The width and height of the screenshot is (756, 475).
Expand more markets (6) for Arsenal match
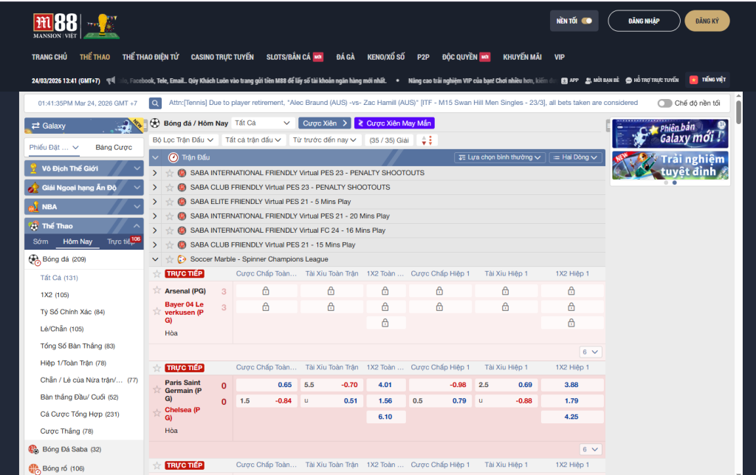pos(590,352)
